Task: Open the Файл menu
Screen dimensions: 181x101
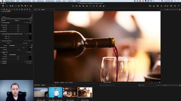Action: 18,1
